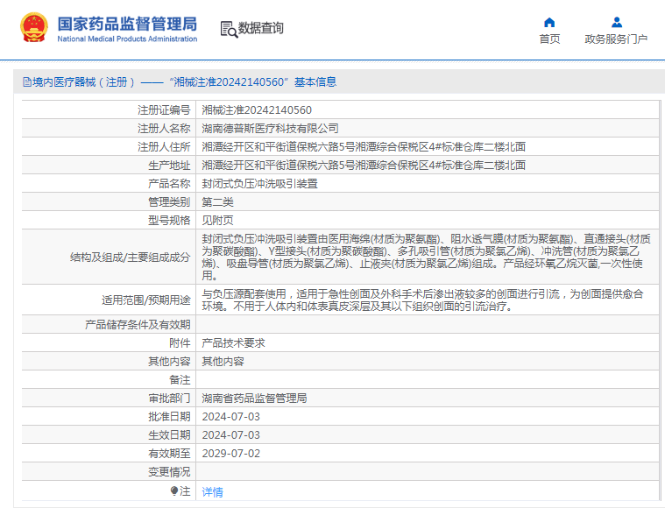Viewport: 665px width, 508px height.
Task: Open the 其他内容 value link
Action: click(223, 362)
